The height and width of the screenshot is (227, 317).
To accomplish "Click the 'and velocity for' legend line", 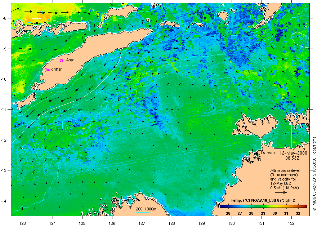I will pos(283,179).
